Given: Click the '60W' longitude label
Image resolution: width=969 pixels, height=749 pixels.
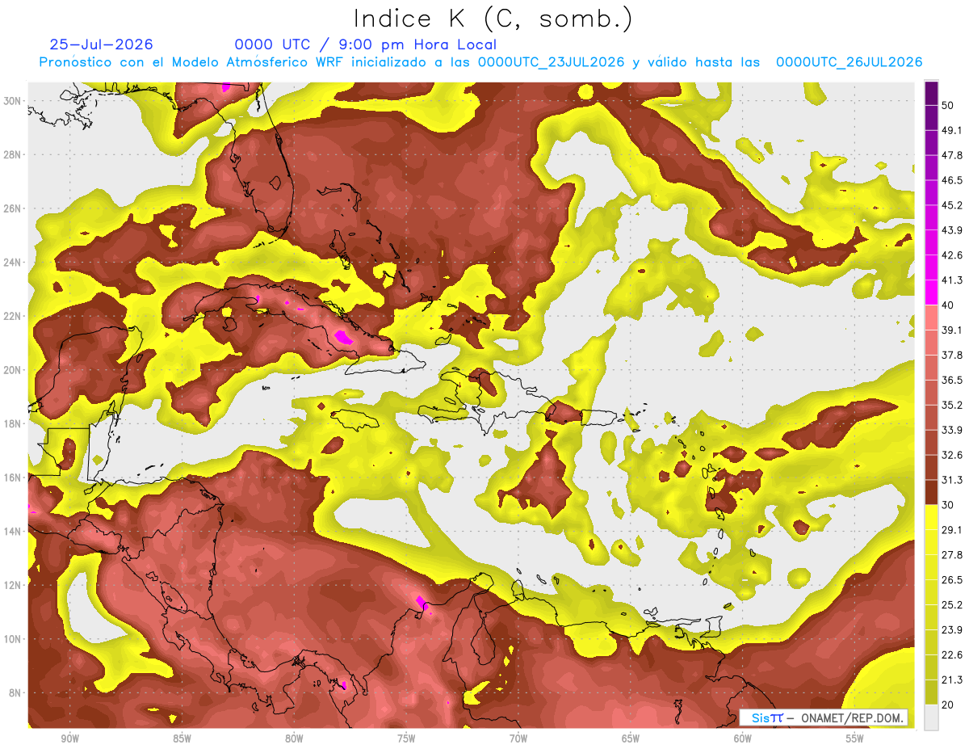Looking at the screenshot, I should point(743,738).
